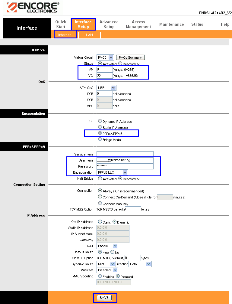Click the TCP MTU bytes field
This screenshot has height=304, width=232.
tap(133, 258)
